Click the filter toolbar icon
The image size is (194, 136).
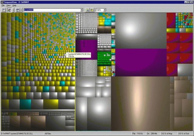[18, 10]
